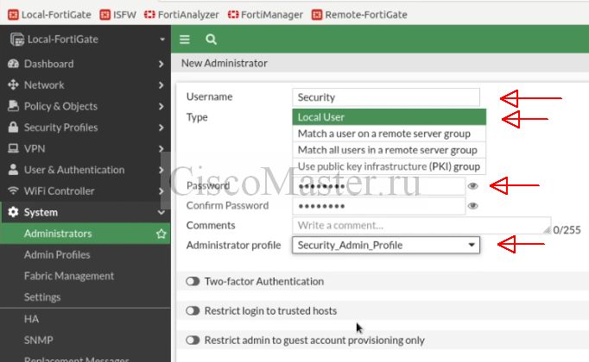
Task: Open the Dashboard menu
Action: coord(85,64)
